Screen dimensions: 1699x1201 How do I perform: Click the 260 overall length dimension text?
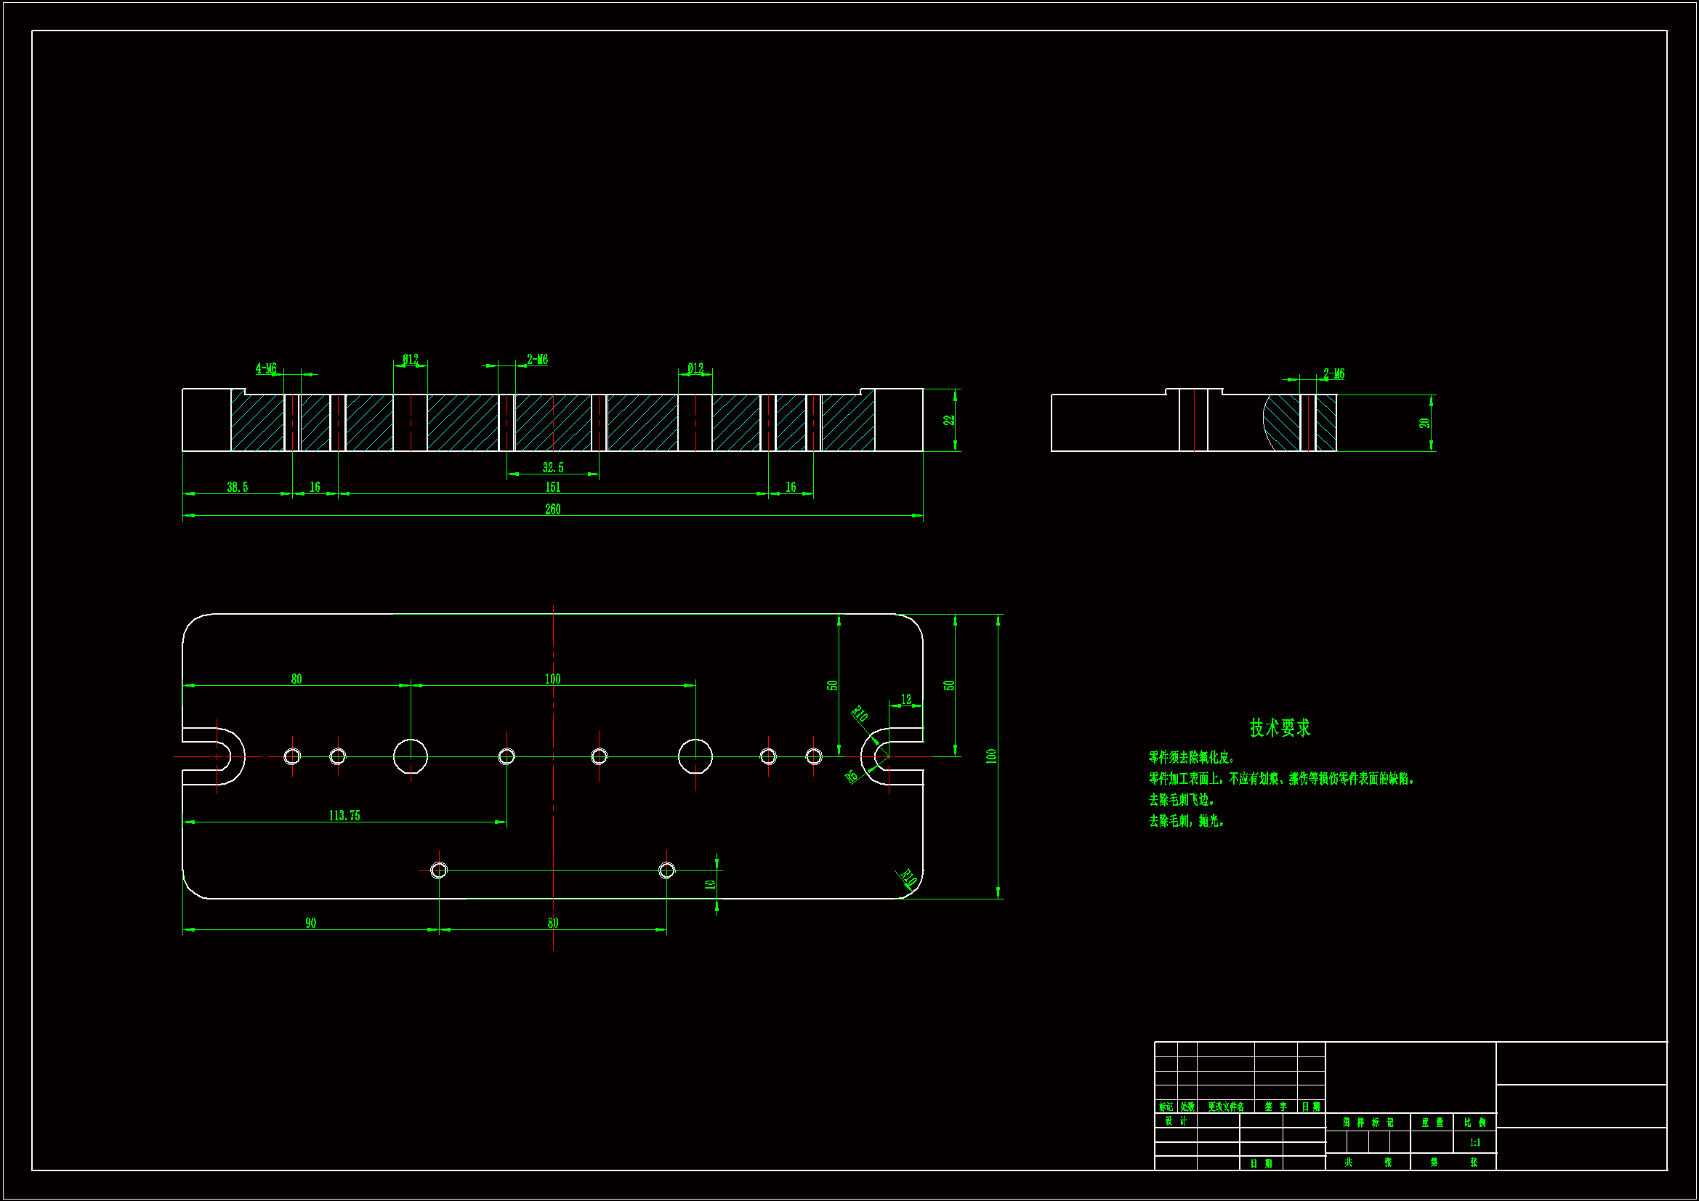(x=553, y=509)
